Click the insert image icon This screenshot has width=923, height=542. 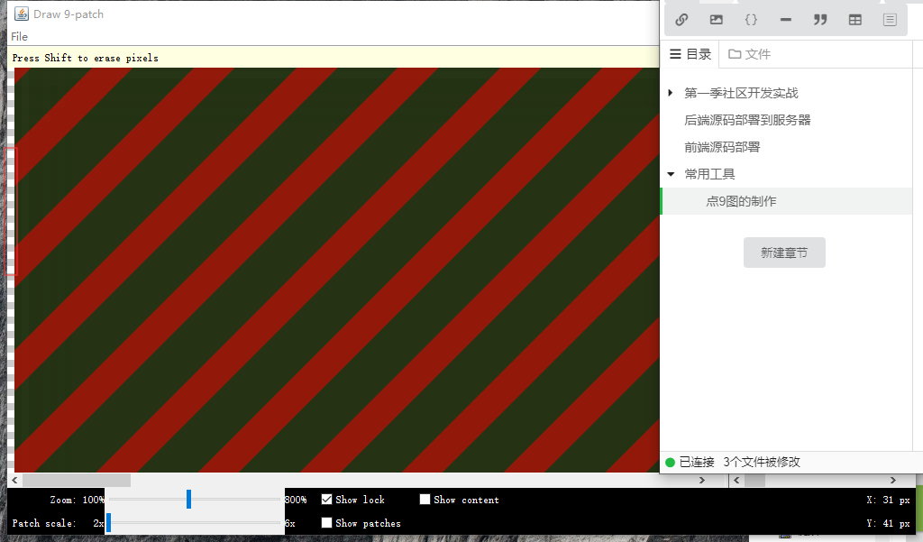point(716,20)
